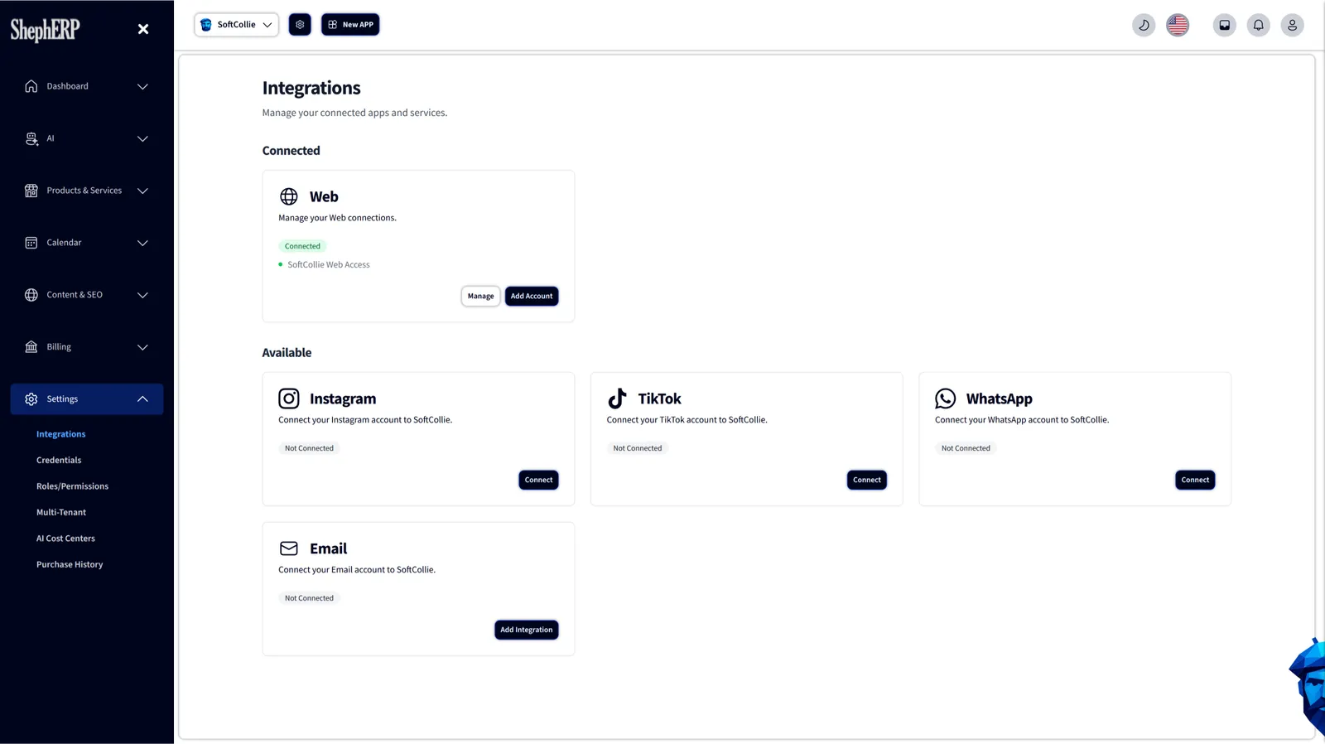Expand the Dashboard menu chevron

point(142,86)
